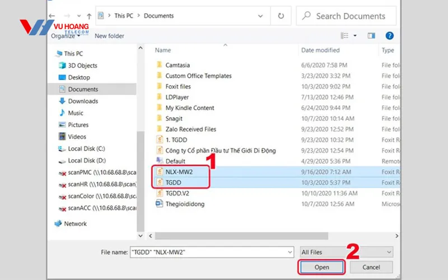Click the blue help question mark icon
448x280 pixels.
pyautogui.click(x=390, y=36)
